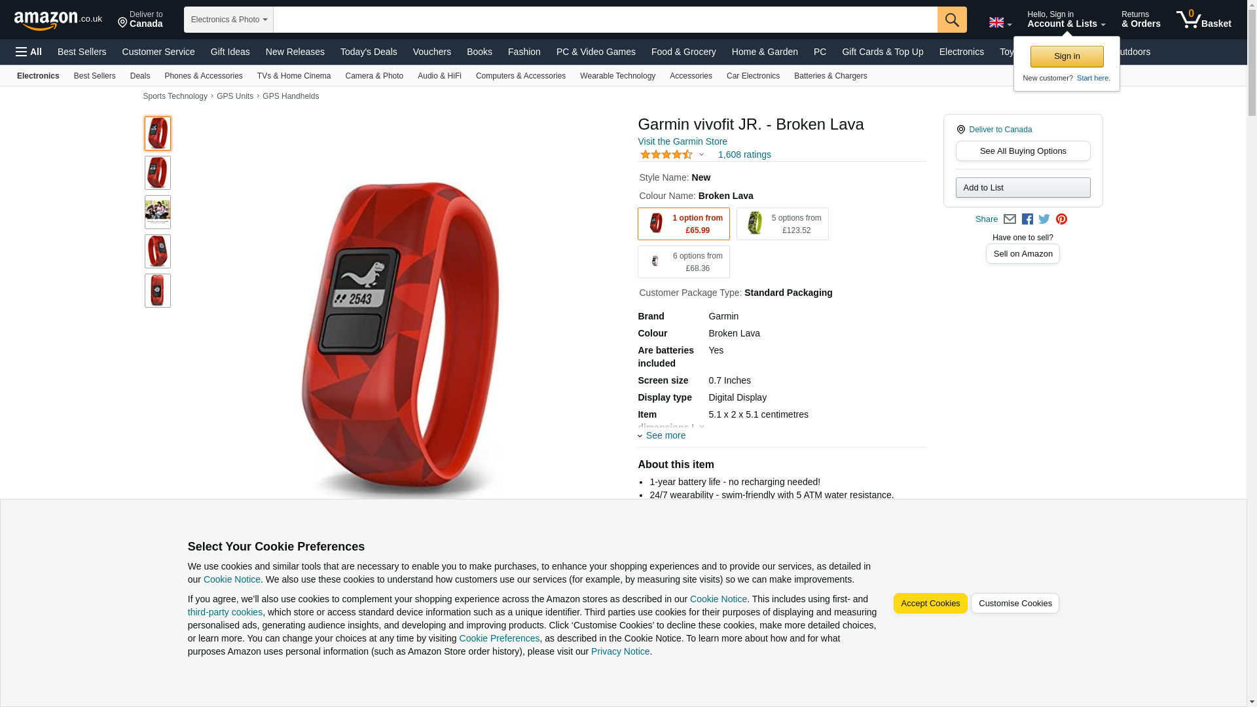The width and height of the screenshot is (1257, 707).
Task: Click See All Buying Options
Action: pyautogui.click(x=1023, y=151)
